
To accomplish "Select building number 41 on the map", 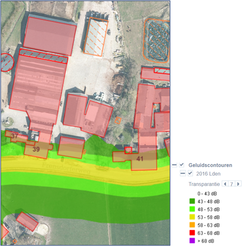I will click(140, 159).
